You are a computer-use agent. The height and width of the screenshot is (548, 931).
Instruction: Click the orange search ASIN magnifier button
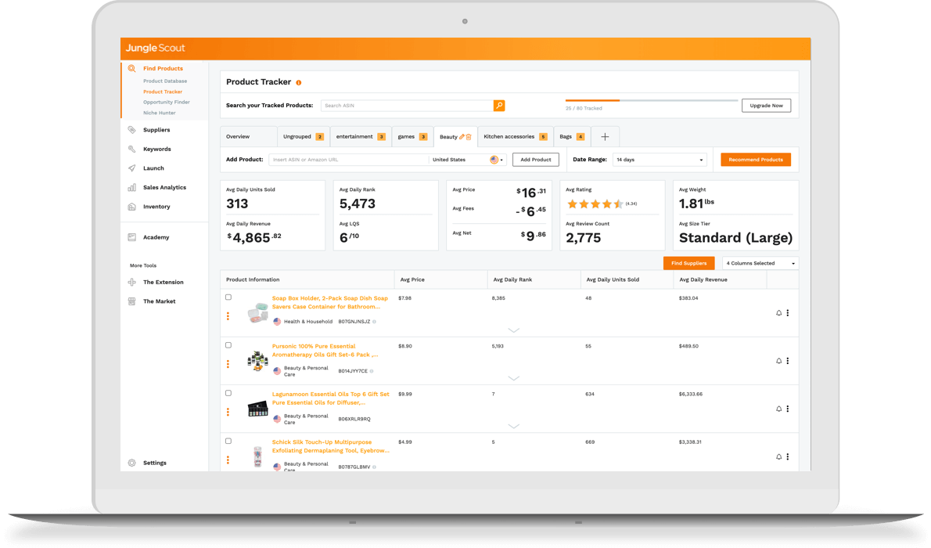click(x=499, y=105)
